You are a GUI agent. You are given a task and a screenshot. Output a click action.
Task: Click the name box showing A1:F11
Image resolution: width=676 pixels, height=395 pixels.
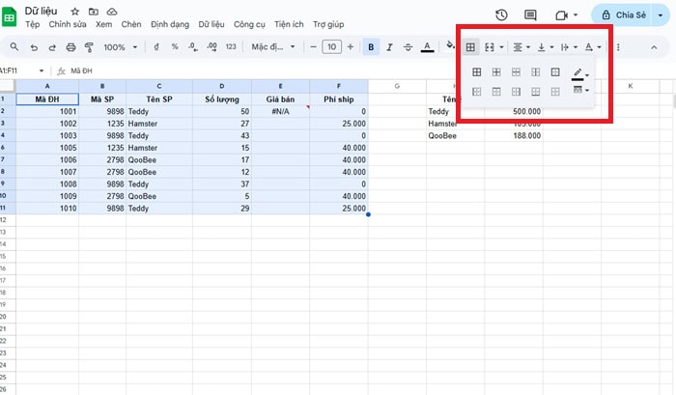(21, 71)
